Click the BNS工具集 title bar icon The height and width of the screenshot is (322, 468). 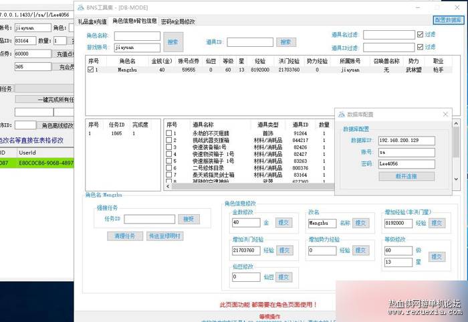[x=81, y=7]
